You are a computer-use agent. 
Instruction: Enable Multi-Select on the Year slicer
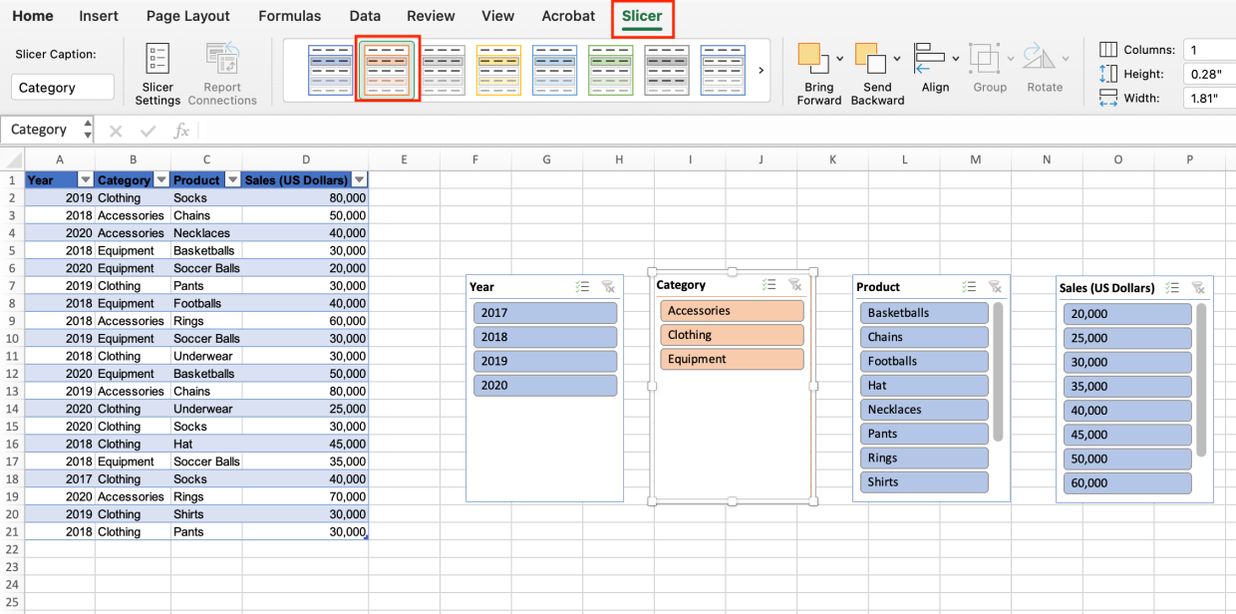coord(582,286)
